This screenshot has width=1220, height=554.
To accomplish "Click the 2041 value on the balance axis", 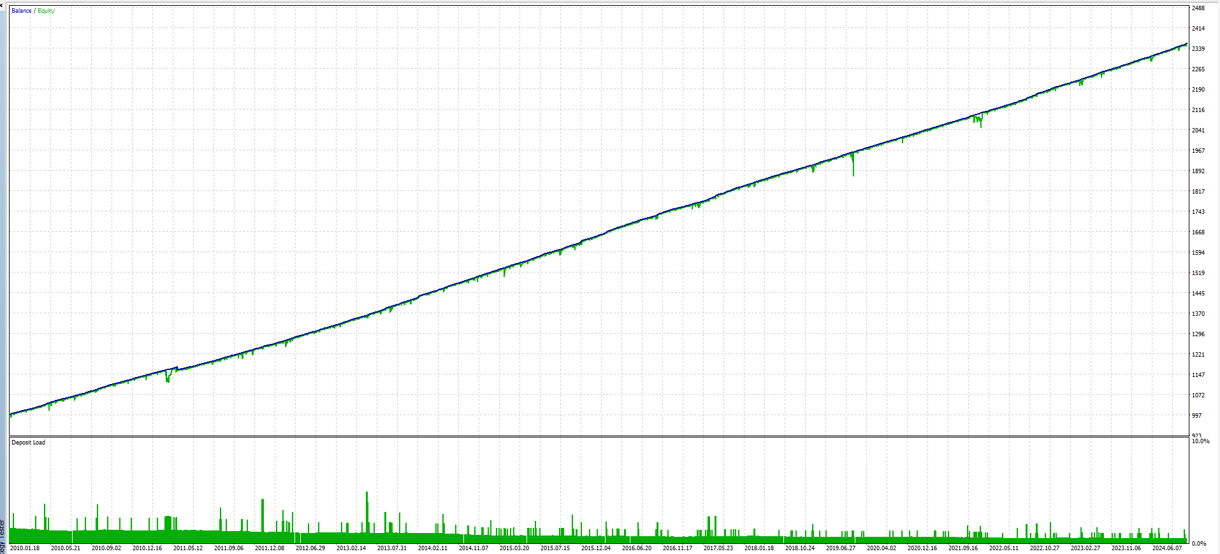I will point(1198,131).
